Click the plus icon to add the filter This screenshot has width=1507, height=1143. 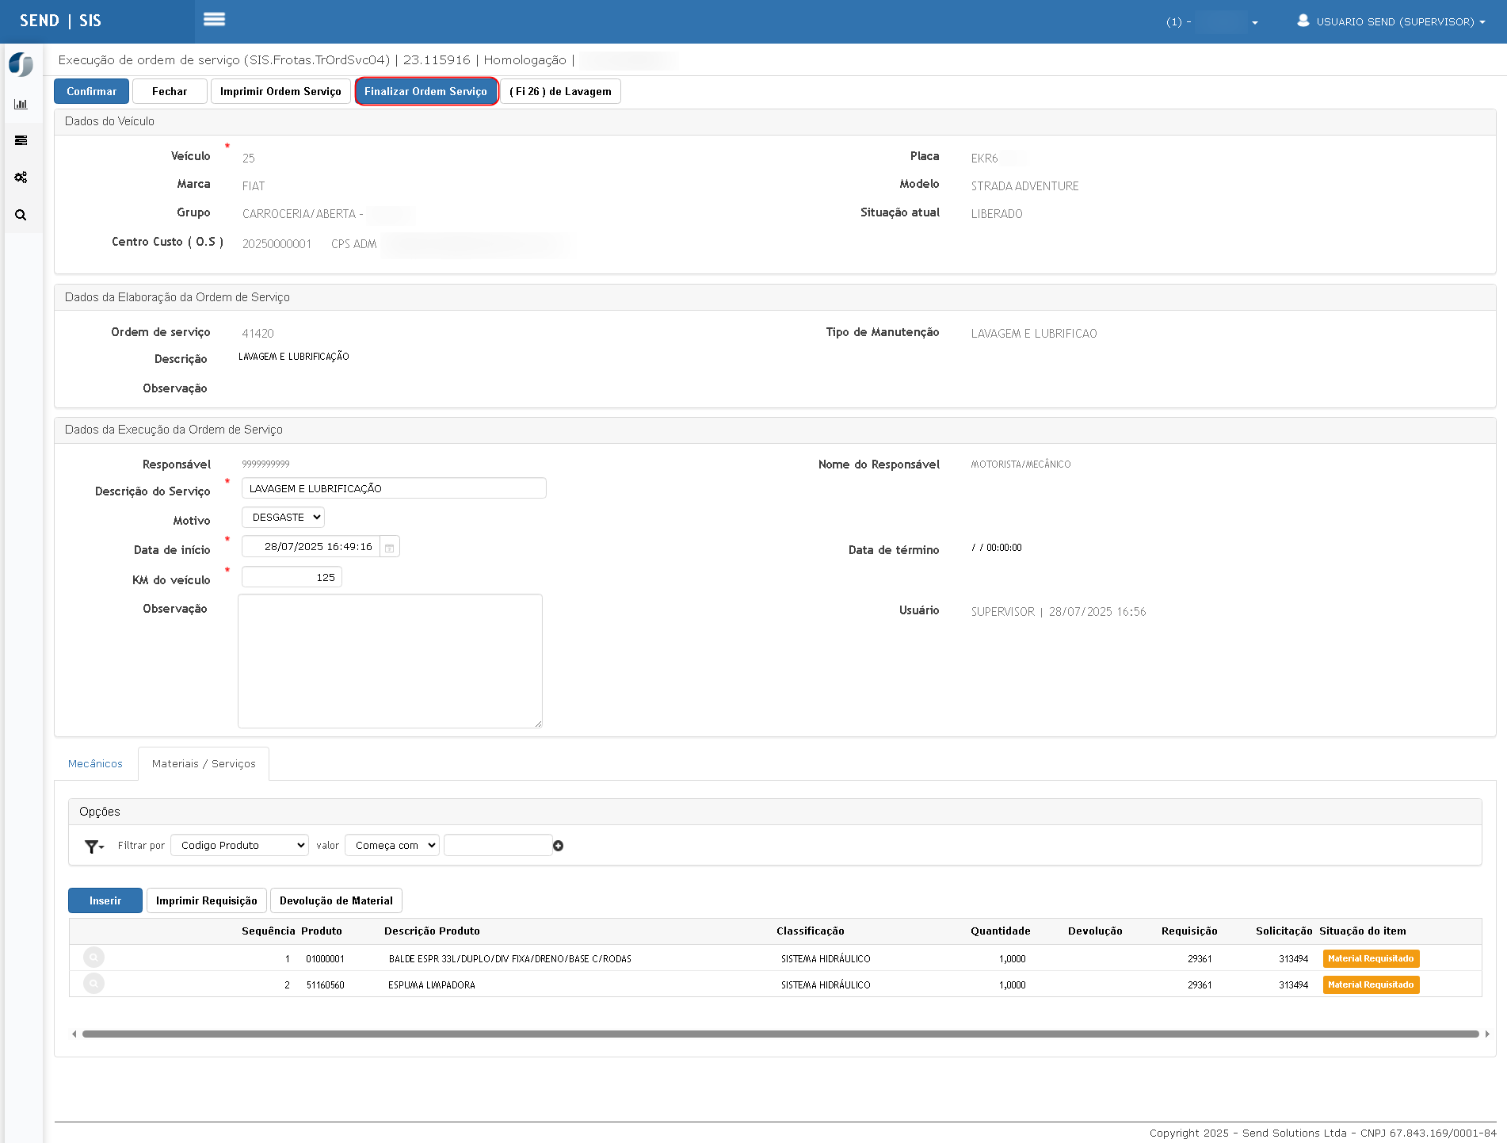(559, 846)
